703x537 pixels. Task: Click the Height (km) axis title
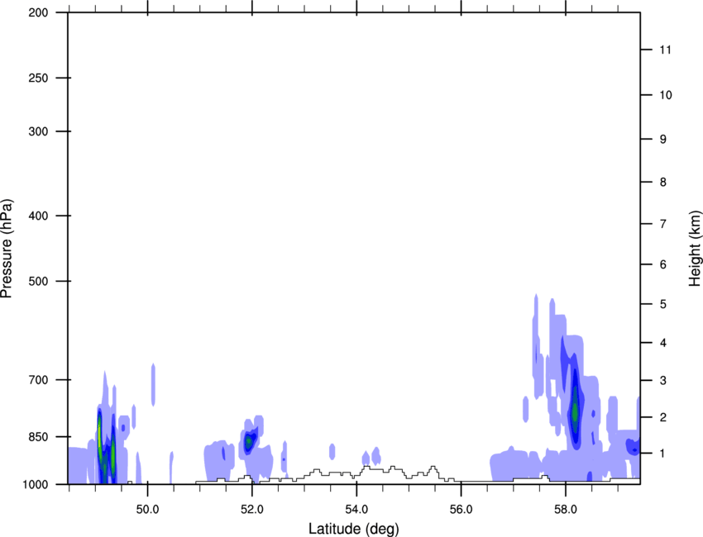(x=695, y=248)
